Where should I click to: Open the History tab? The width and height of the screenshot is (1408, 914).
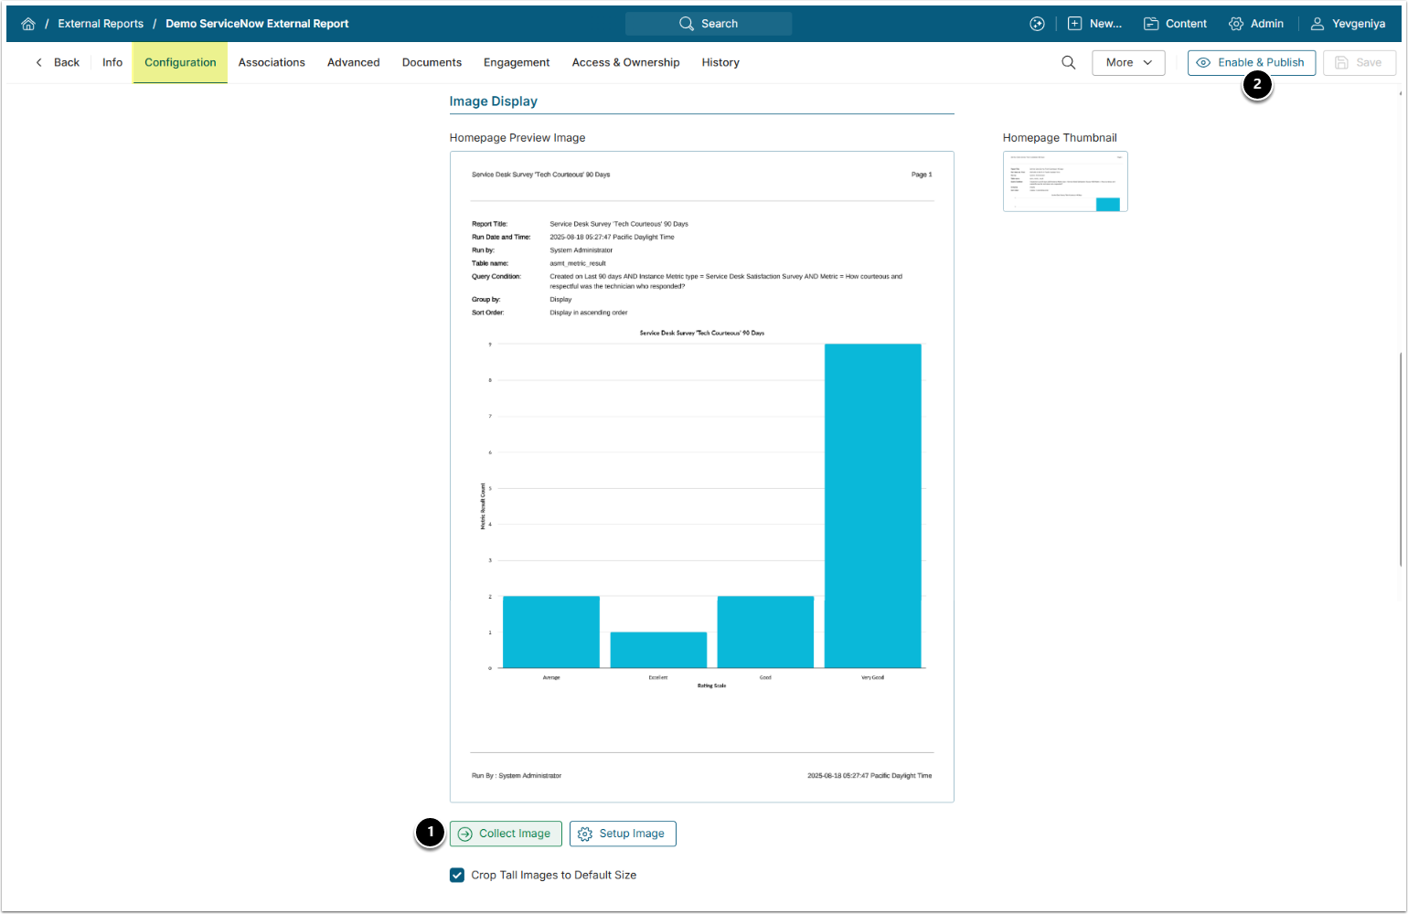[x=720, y=62]
